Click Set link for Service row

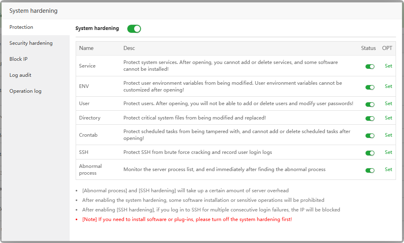(388, 66)
